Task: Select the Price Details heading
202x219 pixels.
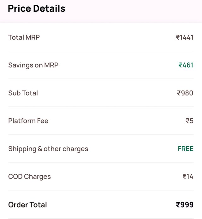Action: point(37,9)
